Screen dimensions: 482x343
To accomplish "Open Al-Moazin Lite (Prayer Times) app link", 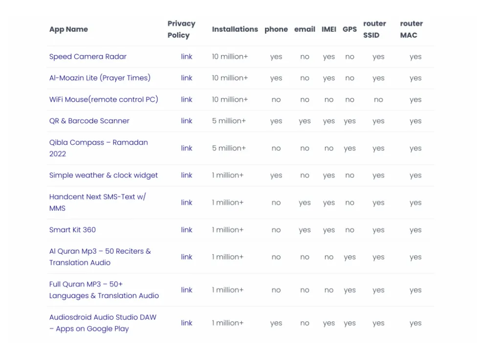I will [x=100, y=78].
